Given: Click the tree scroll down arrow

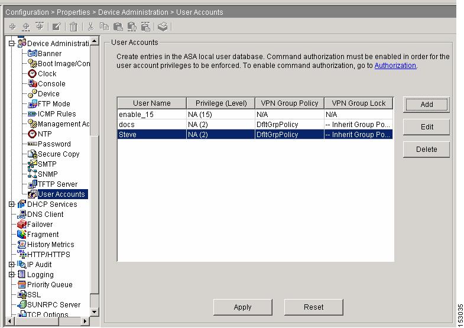Looking at the screenshot, I should [95, 311].
